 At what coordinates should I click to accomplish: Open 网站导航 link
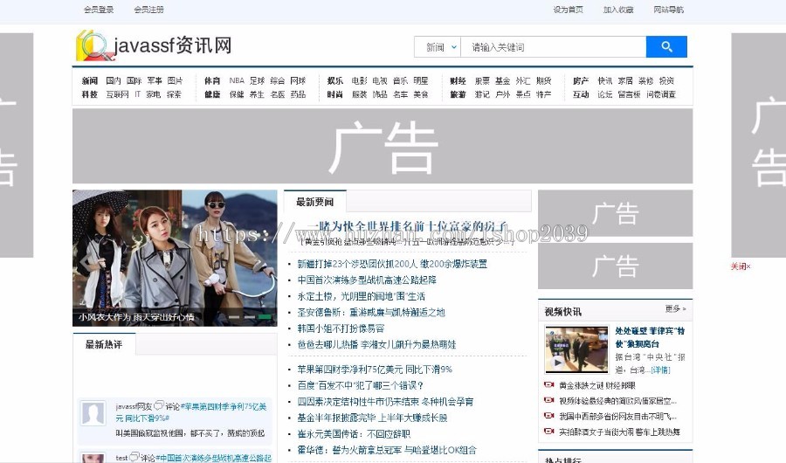(668, 10)
